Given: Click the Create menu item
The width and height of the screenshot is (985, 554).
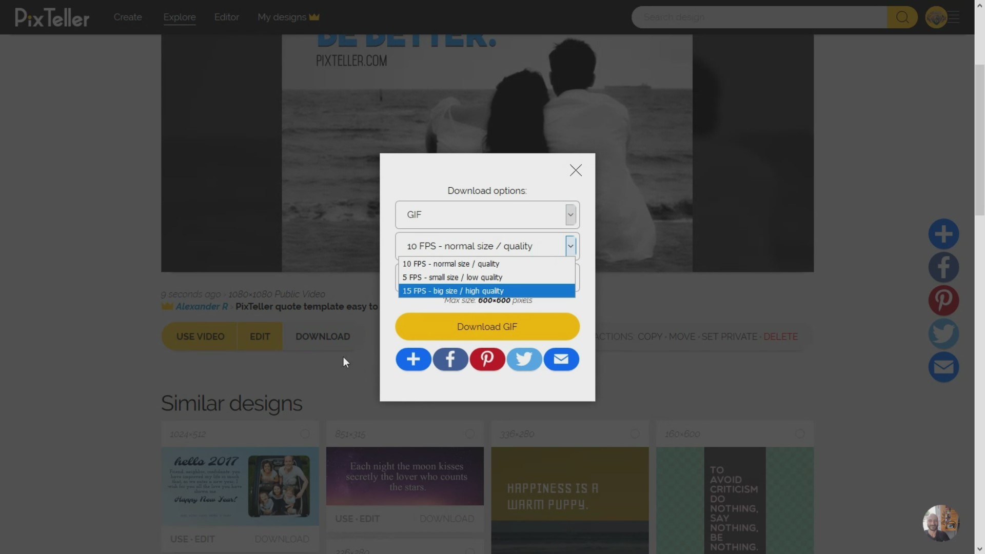Looking at the screenshot, I should tap(128, 16).
